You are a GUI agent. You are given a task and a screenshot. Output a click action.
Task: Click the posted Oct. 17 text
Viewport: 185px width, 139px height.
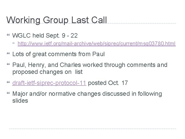[107, 83]
